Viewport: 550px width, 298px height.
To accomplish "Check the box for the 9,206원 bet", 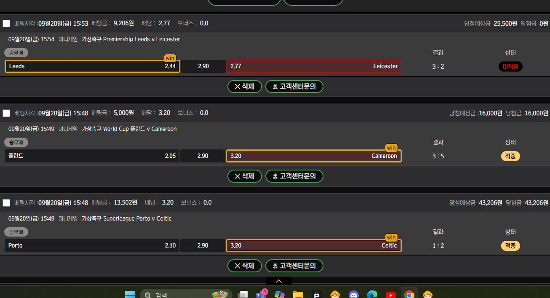I will click(x=6, y=24).
